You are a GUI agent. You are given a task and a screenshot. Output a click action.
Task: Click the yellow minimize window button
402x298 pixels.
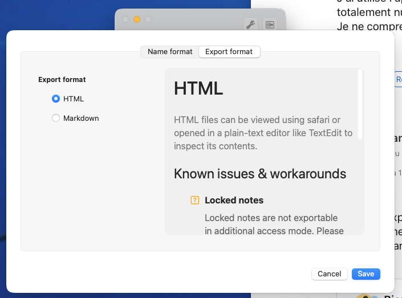[137, 19]
